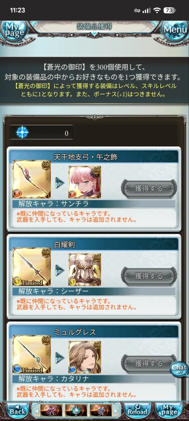Click 獲得する for 天干地支弓・午之飾
The image size is (189, 421).
click(149, 188)
